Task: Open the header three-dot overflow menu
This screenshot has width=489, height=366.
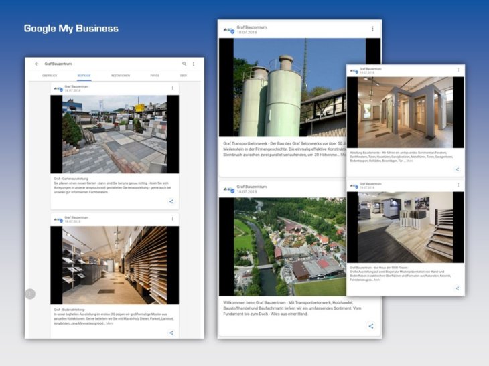Action: pos(194,64)
